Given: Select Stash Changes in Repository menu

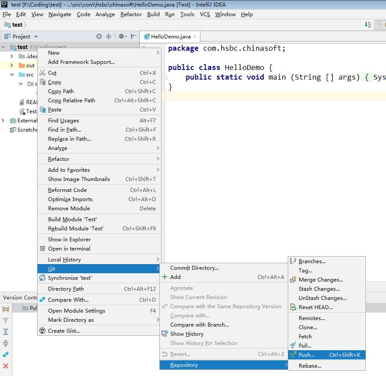Looking at the screenshot, I should (327, 289).
